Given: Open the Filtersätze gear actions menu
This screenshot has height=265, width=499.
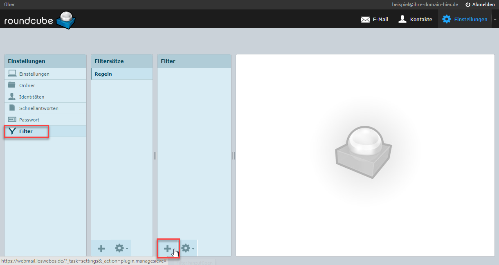Looking at the screenshot, I should [121, 248].
